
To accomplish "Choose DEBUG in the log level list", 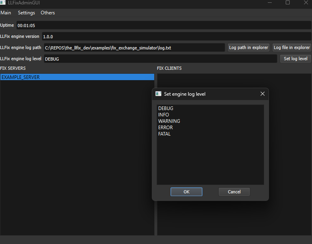I will click(166, 108).
